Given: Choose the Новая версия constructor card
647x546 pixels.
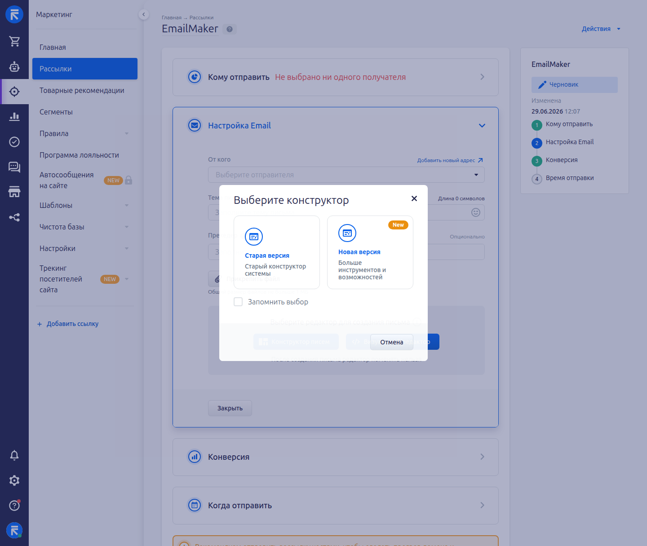Looking at the screenshot, I should coord(370,252).
